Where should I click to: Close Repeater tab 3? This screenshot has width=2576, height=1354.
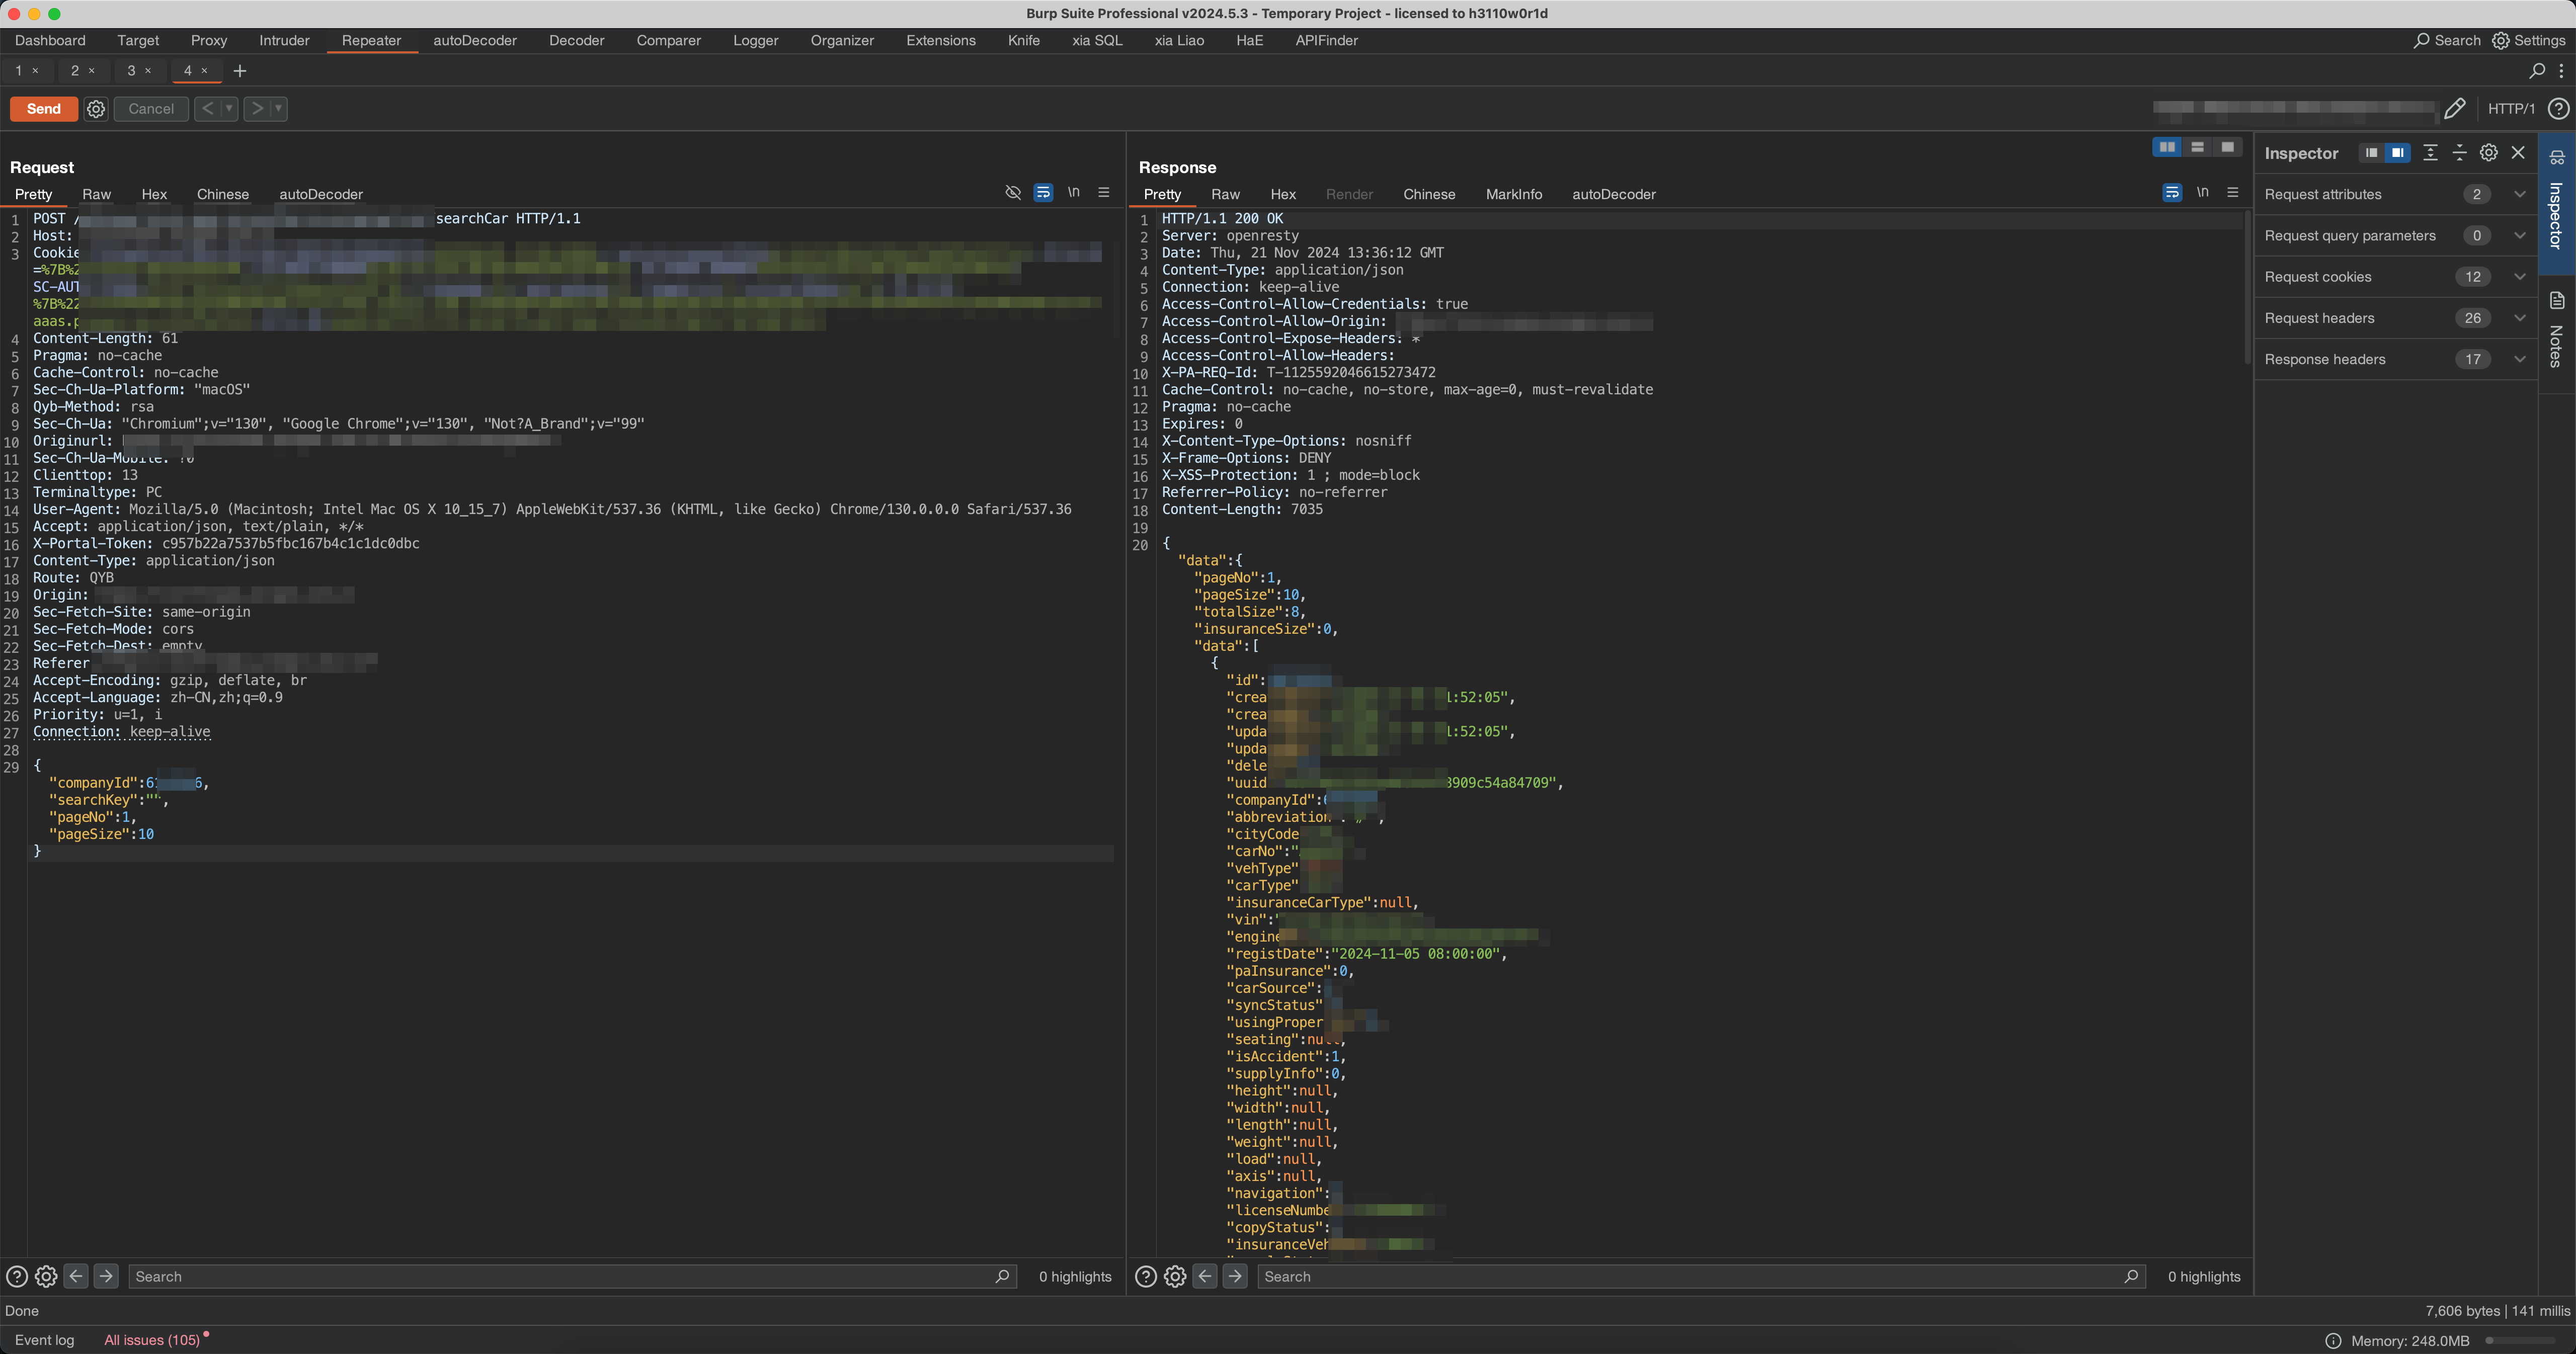tap(148, 71)
